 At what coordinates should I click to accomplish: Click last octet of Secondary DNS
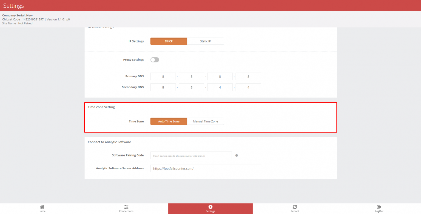248,87
